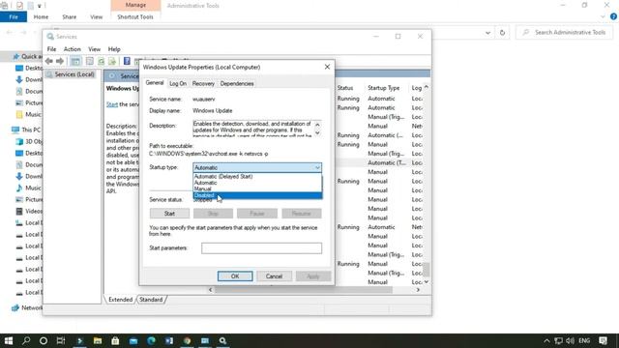
Task: Open Microsoft Store from the taskbar
Action: pos(115,340)
